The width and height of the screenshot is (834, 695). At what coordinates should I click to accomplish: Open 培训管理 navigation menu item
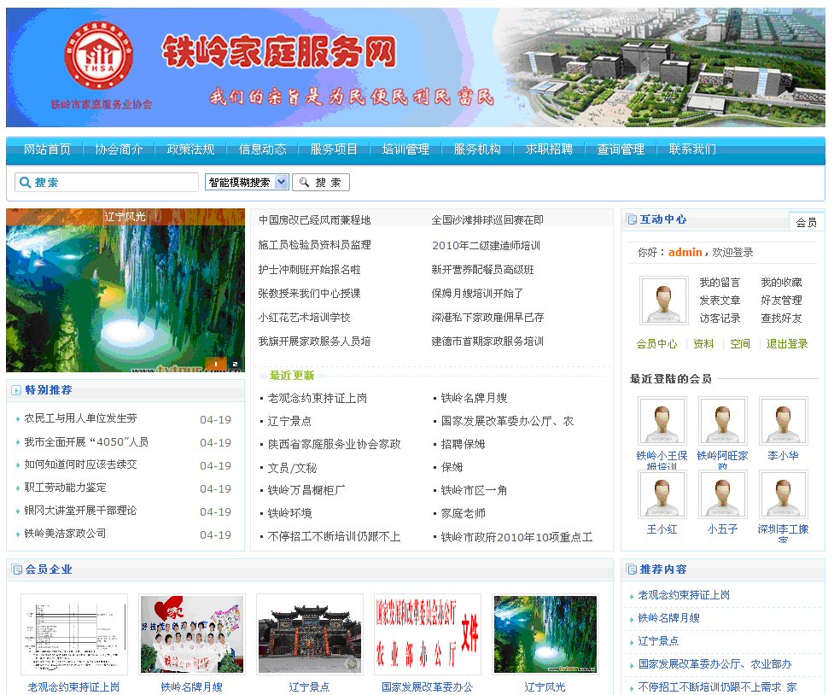(405, 149)
